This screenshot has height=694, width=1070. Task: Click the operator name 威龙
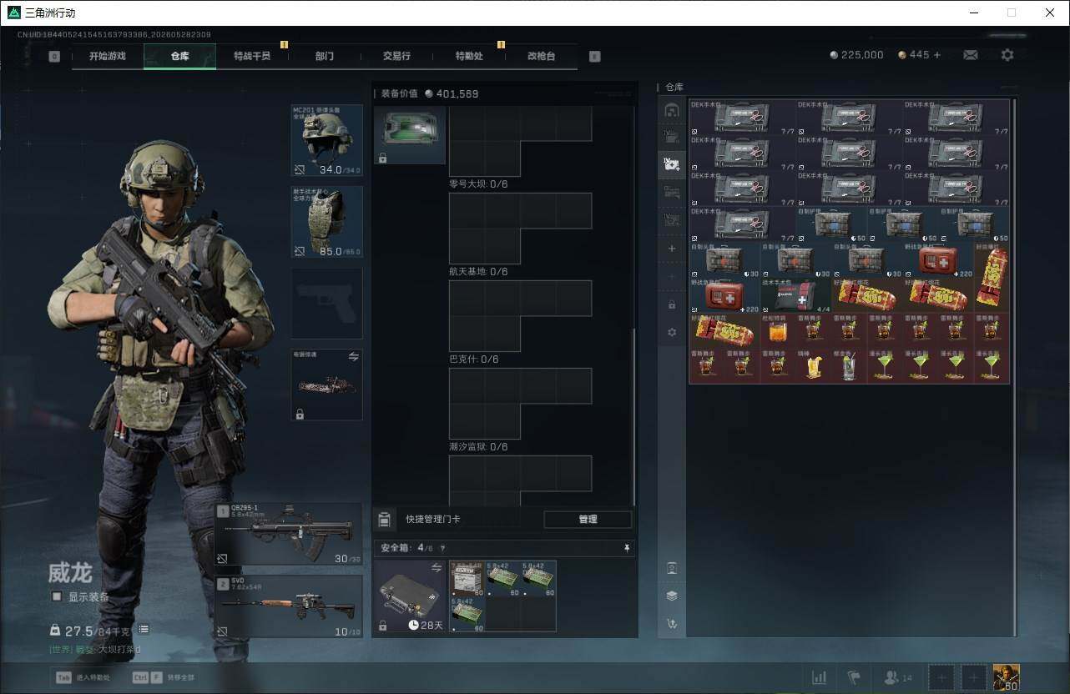[70, 573]
